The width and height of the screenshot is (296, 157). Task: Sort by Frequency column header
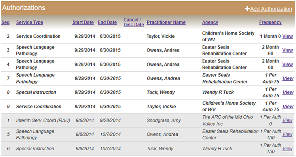coord(270,22)
